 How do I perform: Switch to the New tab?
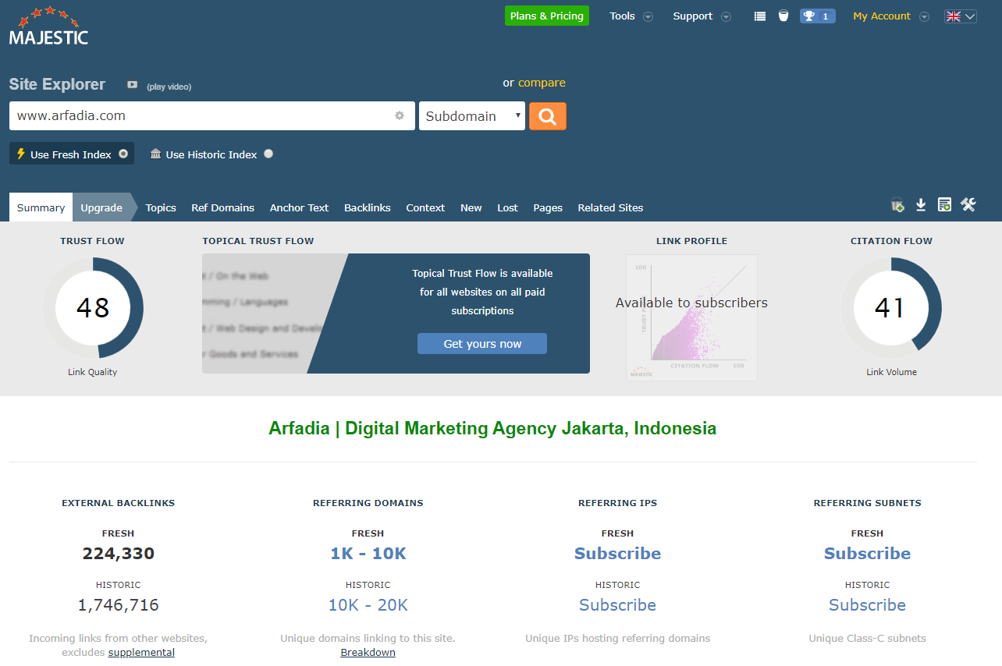(471, 207)
